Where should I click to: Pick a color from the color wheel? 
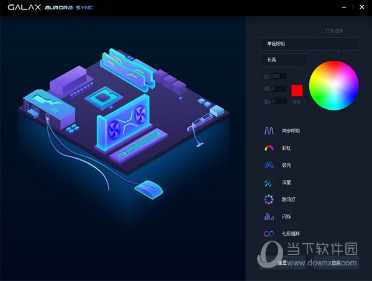(333, 86)
